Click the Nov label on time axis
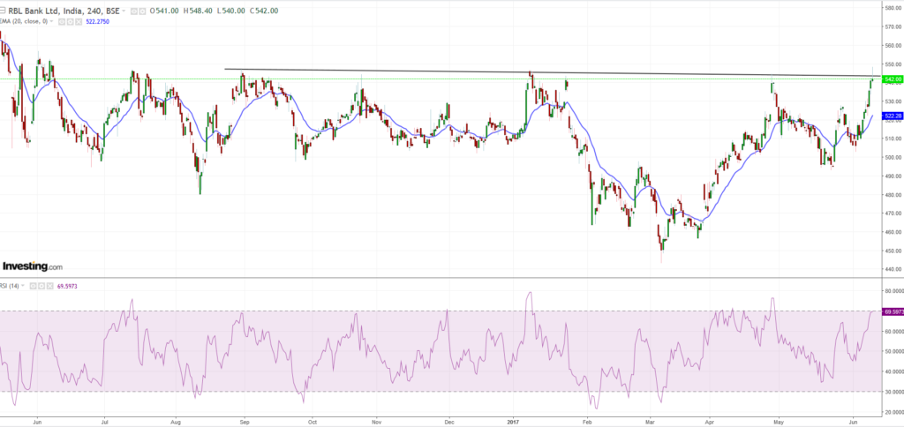Screen dimensions: 904x427 (x=375, y=421)
